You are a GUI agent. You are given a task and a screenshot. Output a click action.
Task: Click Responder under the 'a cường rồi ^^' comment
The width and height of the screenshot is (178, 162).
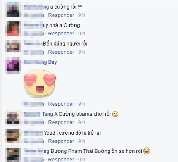tap(61, 15)
